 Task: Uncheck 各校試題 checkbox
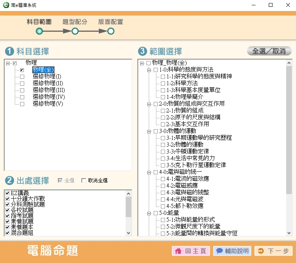tap(7, 210)
